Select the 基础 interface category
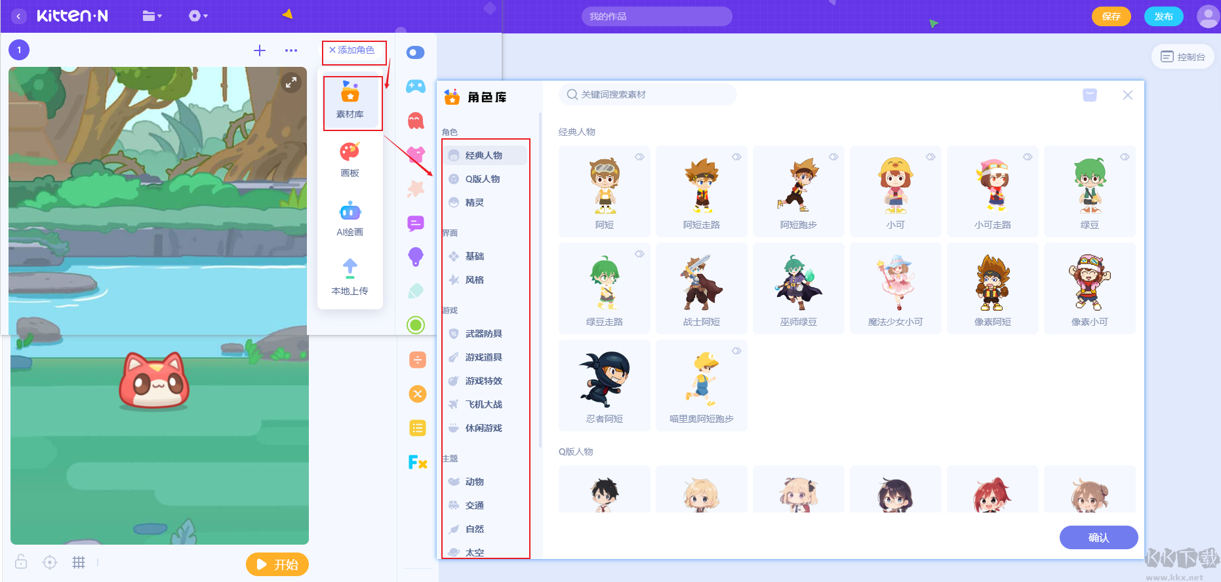The width and height of the screenshot is (1221, 582). point(485,256)
